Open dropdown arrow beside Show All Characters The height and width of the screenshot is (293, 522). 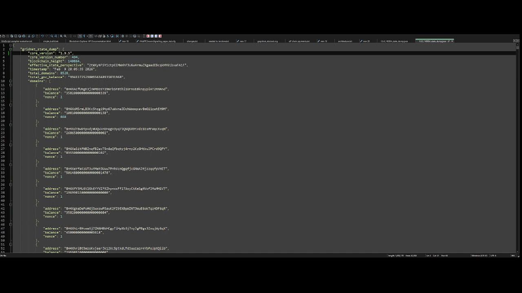[x=87, y=36]
